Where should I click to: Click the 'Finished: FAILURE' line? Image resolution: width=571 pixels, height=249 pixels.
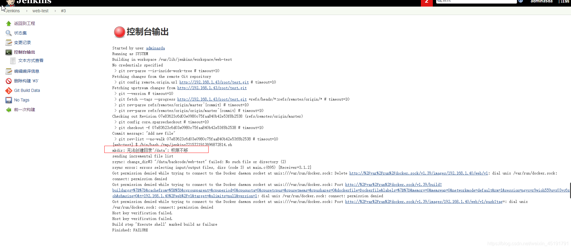point(130,230)
